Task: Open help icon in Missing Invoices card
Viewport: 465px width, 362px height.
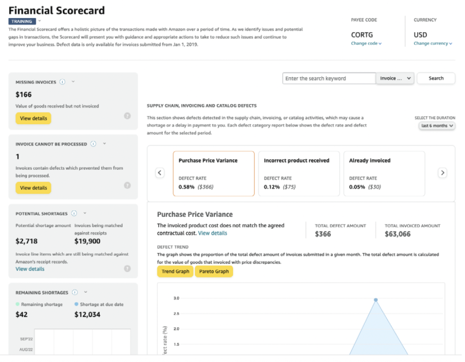Action: pyautogui.click(x=127, y=116)
